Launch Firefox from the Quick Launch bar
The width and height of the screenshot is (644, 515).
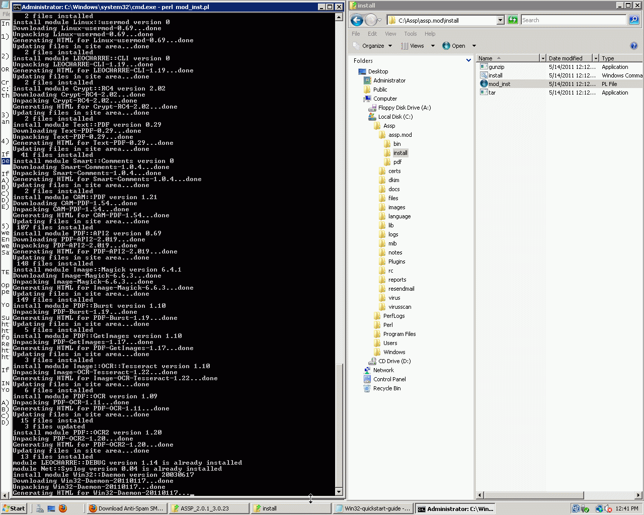pyautogui.click(x=63, y=508)
